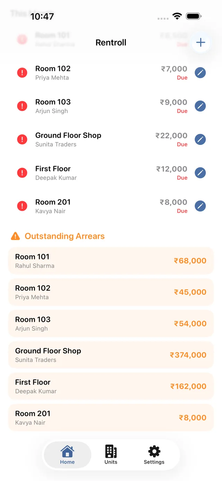Edit Room 201 Kavya Nair payment

(200, 206)
